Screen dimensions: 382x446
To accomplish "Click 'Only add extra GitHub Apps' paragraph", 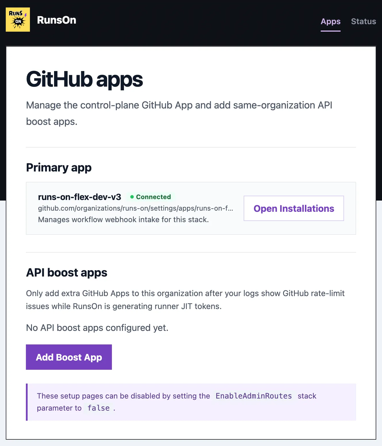I will point(185,300).
